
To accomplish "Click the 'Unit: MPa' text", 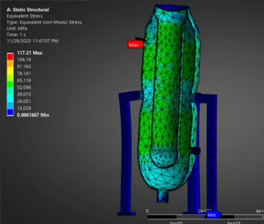I will coord(17,28).
